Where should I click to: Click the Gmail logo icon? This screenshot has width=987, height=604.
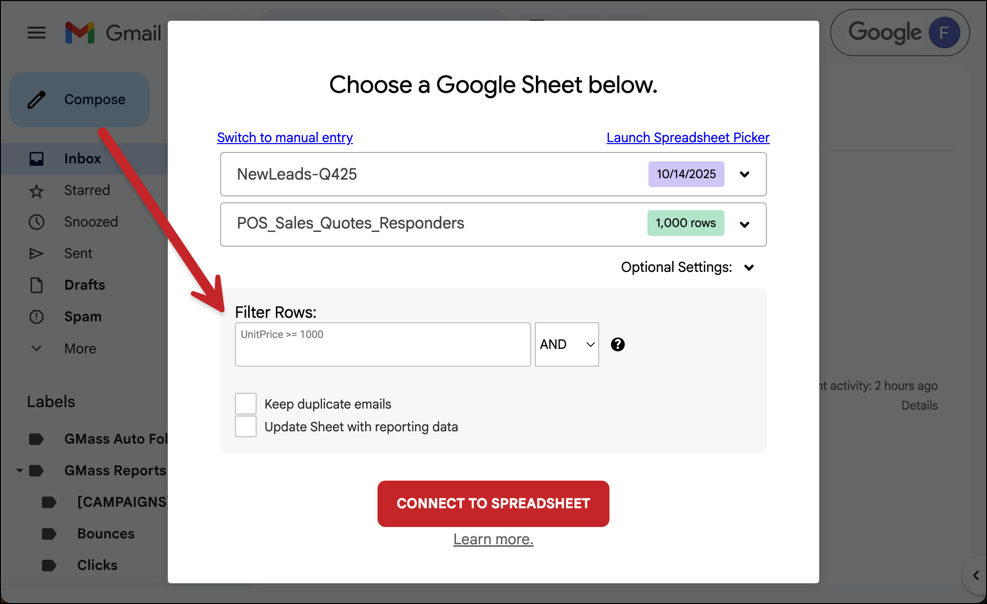(x=80, y=33)
